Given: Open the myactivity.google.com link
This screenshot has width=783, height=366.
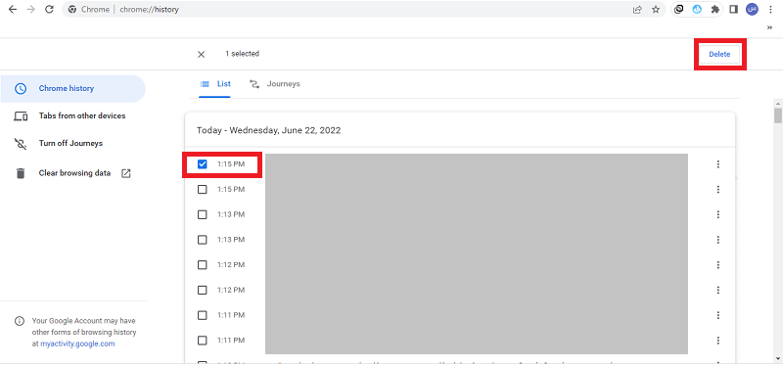Looking at the screenshot, I should (77, 343).
